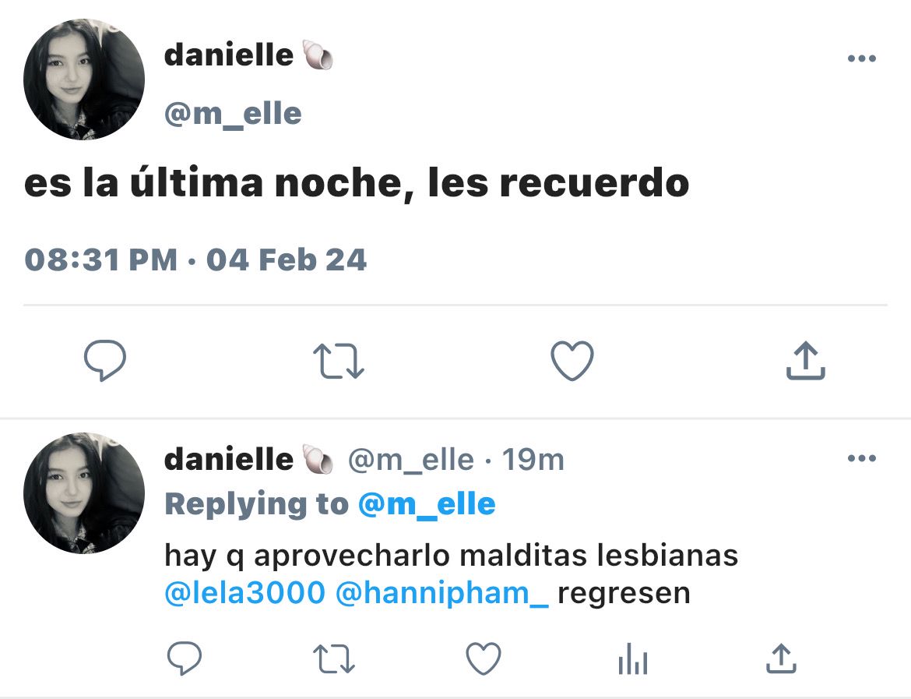Screen dimensions: 911x699
Task: Share the main tweet using share icon
Action: pyautogui.click(x=806, y=361)
